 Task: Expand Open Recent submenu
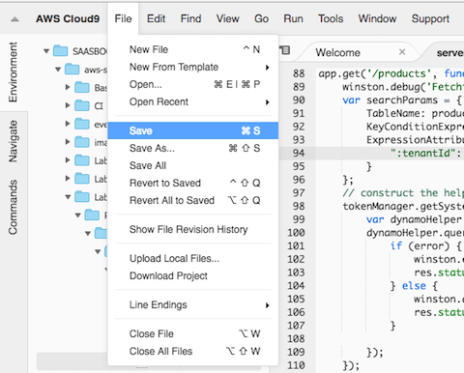pyautogui.click(x=193, y=101)
